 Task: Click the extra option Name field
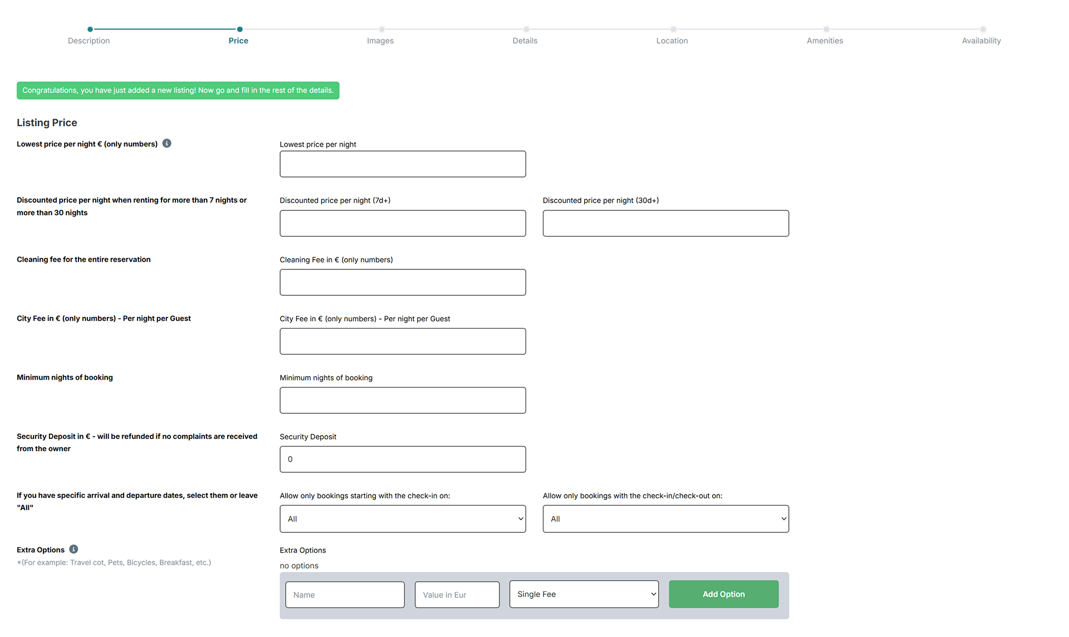coord(345,595)
